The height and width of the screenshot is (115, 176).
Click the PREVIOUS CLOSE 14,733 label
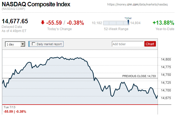139,76
